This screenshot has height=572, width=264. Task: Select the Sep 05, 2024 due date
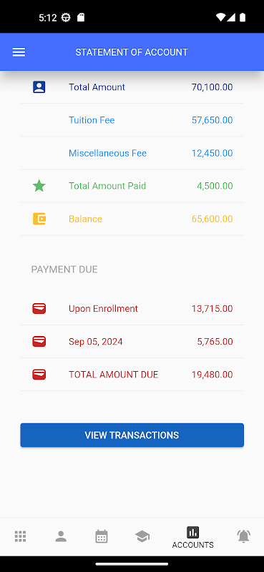pyautogui.click(x=96, y=342)
